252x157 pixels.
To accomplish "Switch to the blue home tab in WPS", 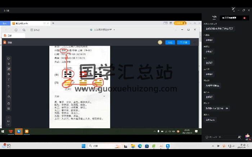I will click(x=5, y=23).
